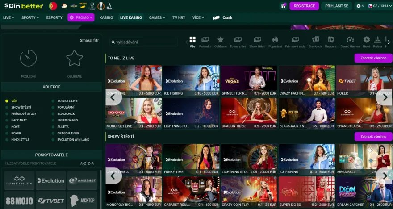The image size is (393, 209).
Task: Filter by TVBET provider logo
Action: pyautogui.click(x=51, y=201)
